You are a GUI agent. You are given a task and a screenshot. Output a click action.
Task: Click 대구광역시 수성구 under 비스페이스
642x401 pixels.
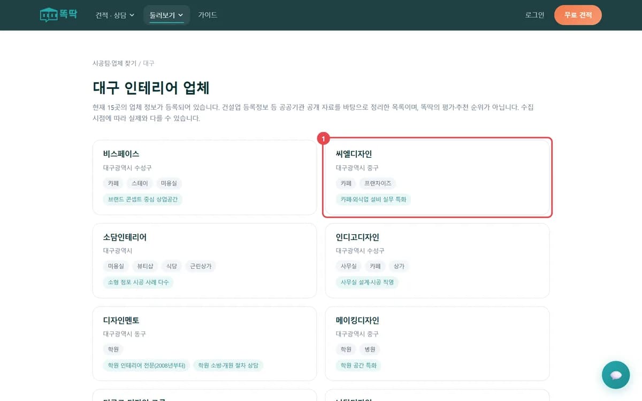(127, 168)
